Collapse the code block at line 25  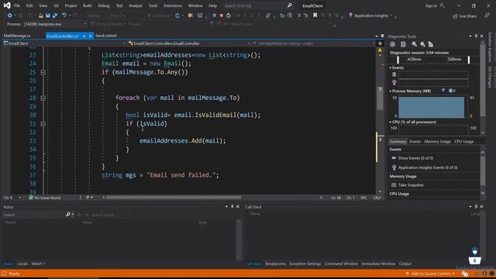pyautogui.click(x=43, y=72)
